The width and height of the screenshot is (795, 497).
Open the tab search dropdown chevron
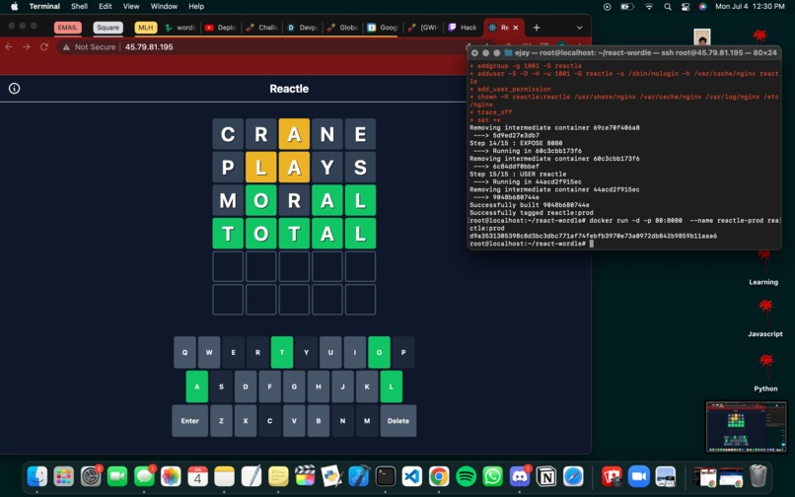point(580,28)
